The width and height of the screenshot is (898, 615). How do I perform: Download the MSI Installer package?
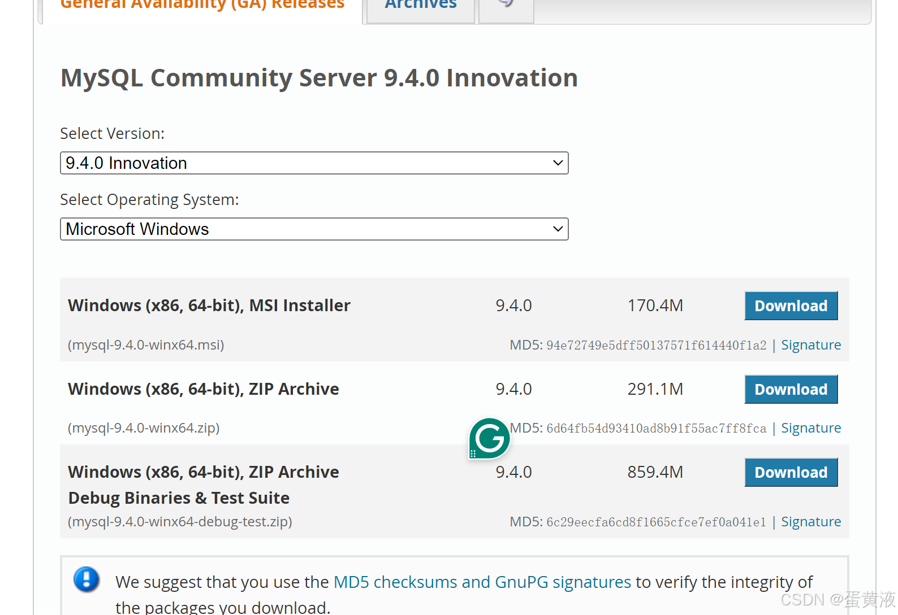pos(791,306)
